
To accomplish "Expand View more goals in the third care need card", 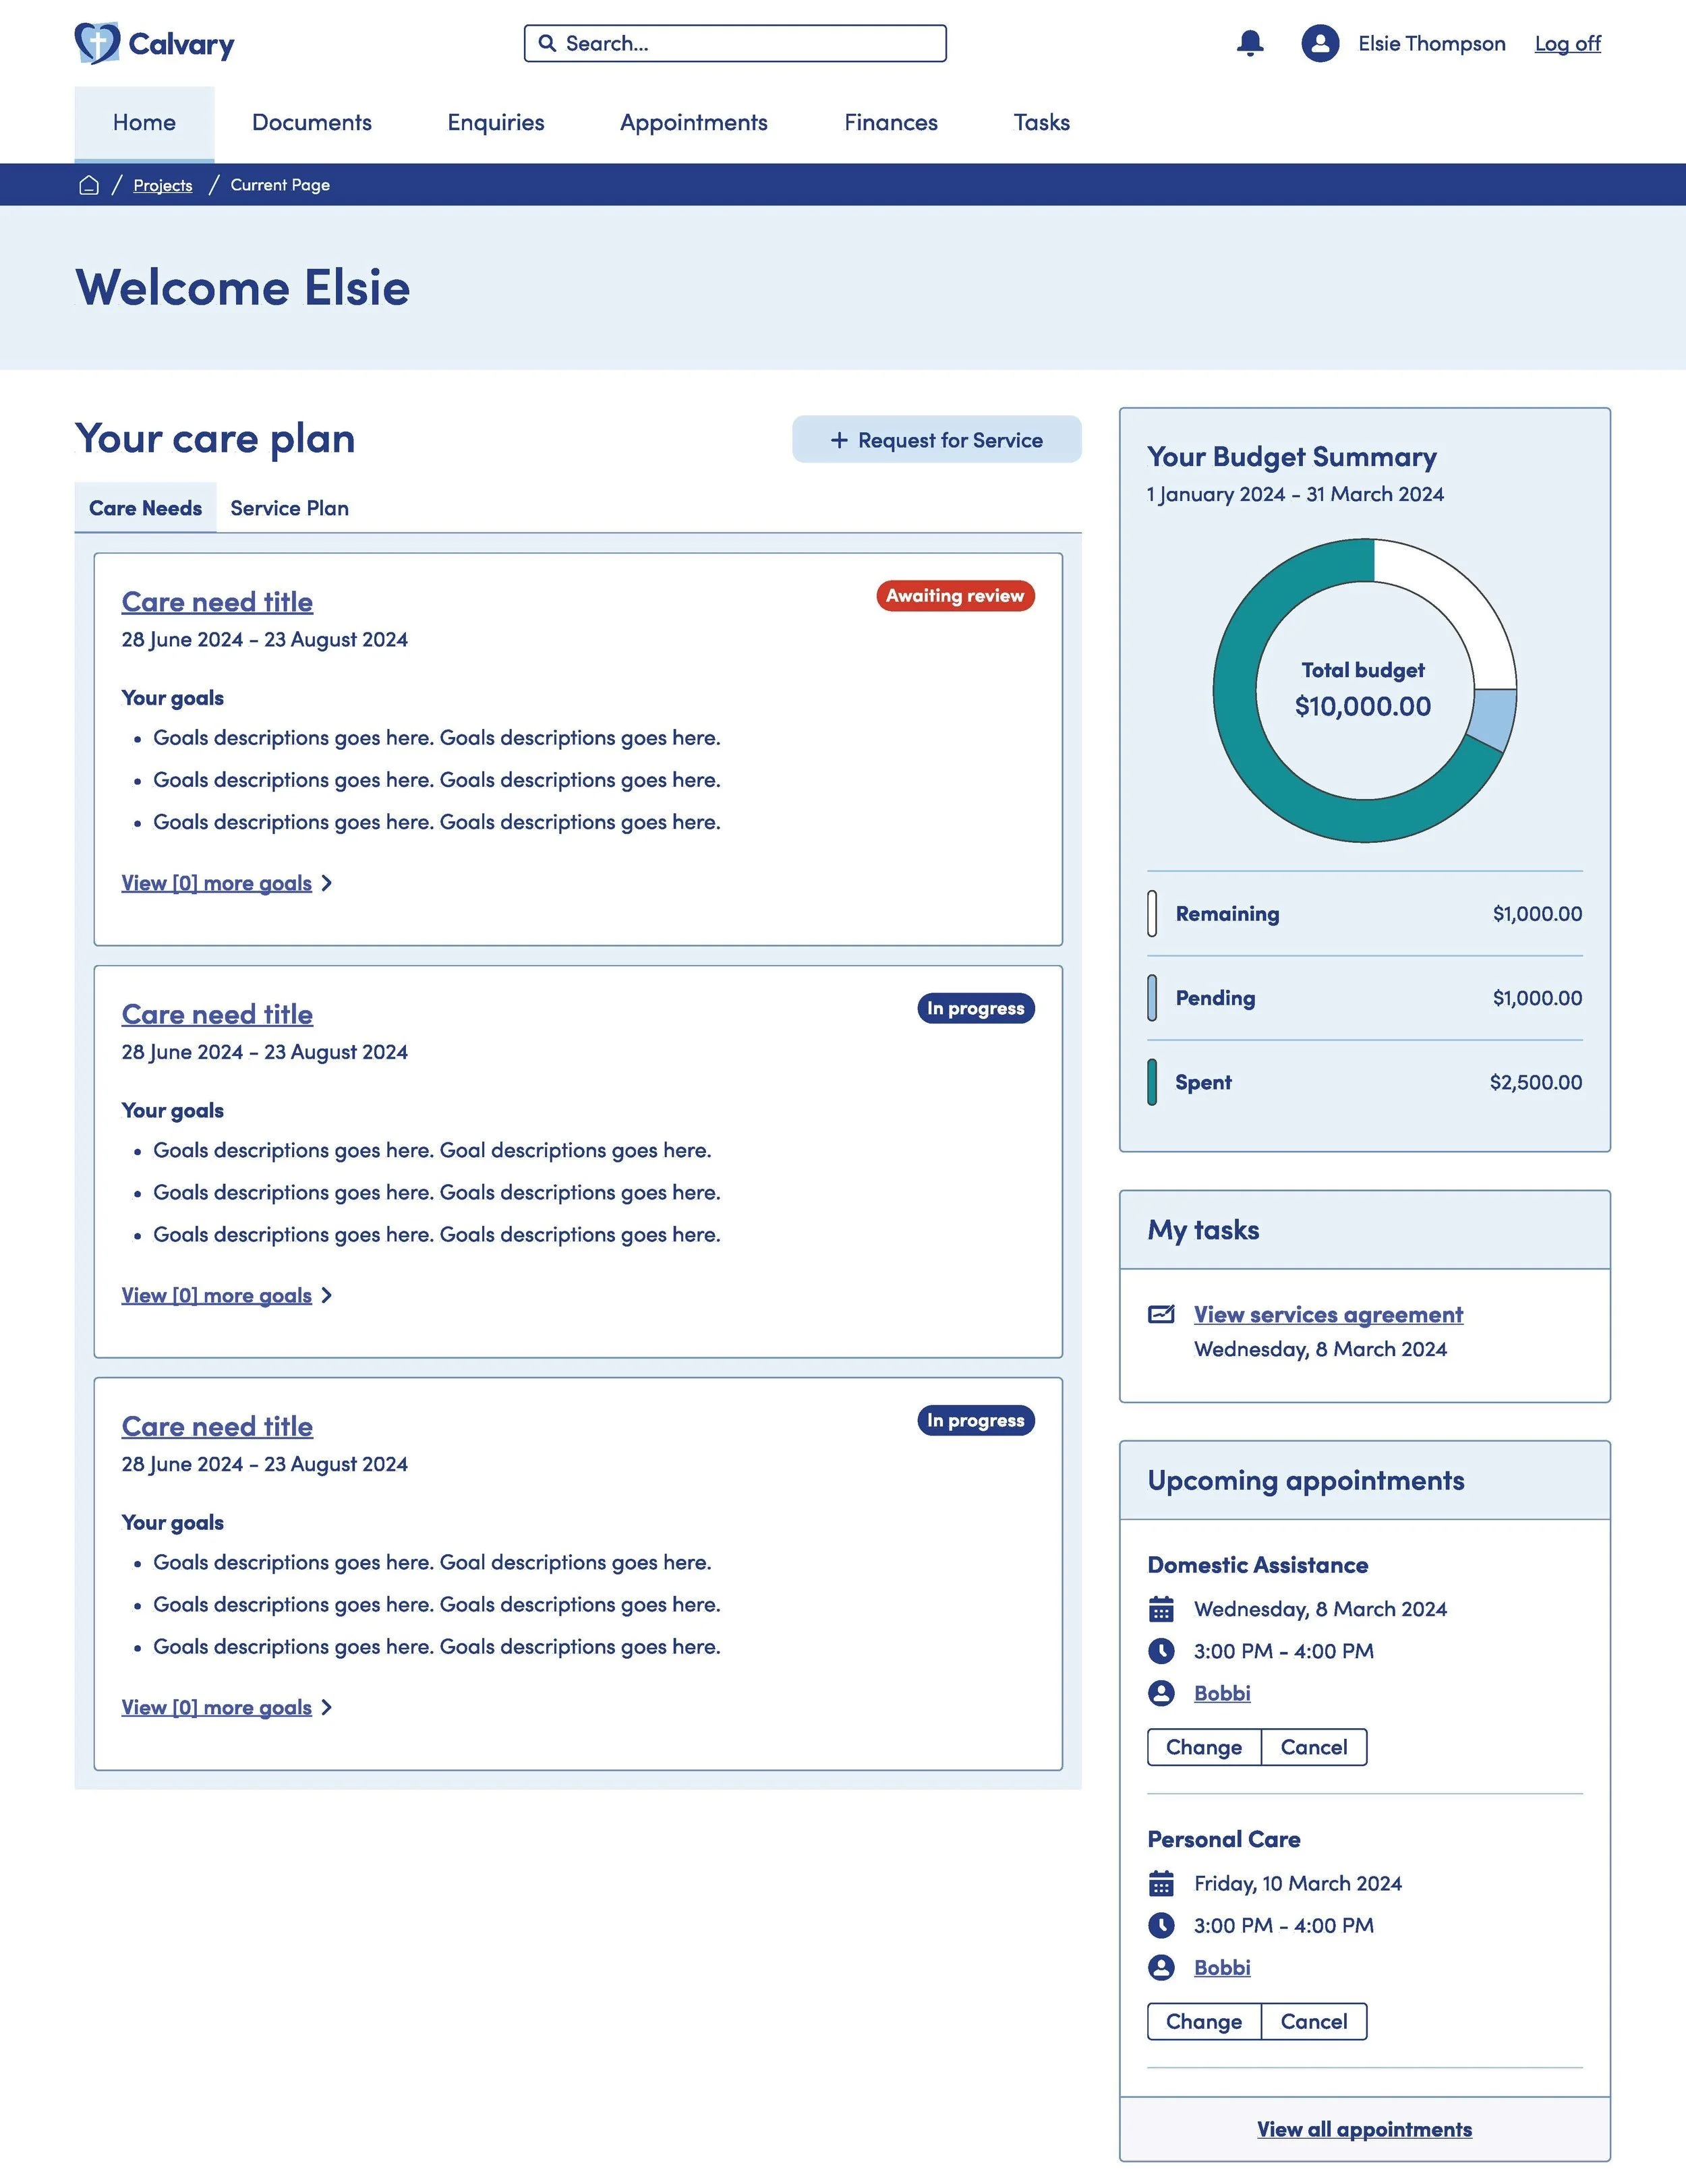I will point(217,1707).
